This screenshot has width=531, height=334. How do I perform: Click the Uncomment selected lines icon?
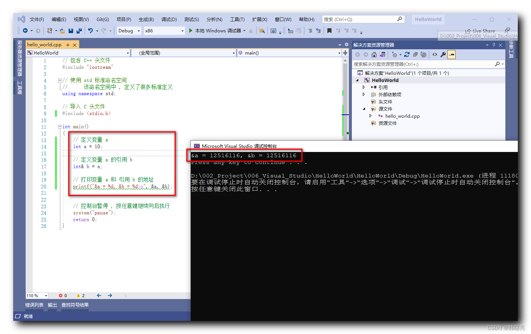[x=318, y=31]
